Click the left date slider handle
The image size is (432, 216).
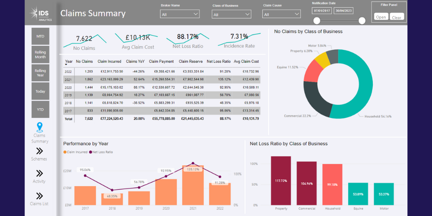coord(317,21)
